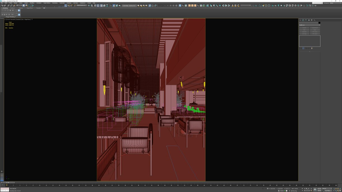The height and width of the screenshot is (192, 342).
Task: Click Add Time Tag in status bar
Action: pyautogui.click(x=294, y=191)
